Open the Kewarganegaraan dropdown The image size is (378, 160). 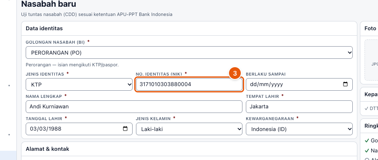tap(299, 129)
